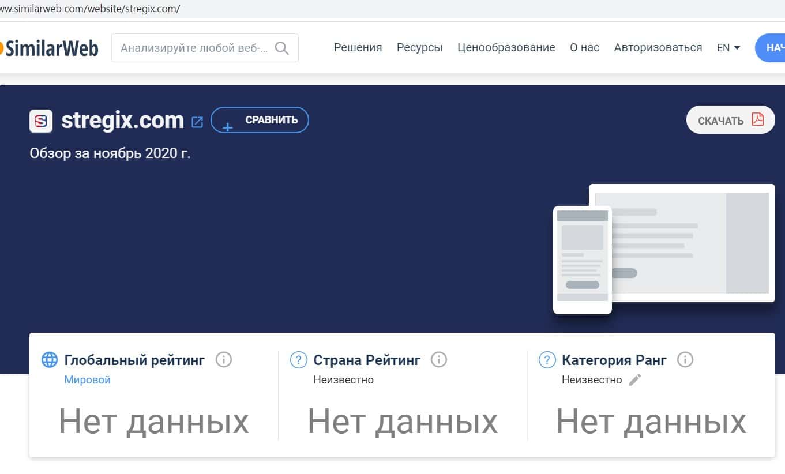Click the plus icon on the Сравнить button

(228, 126)
